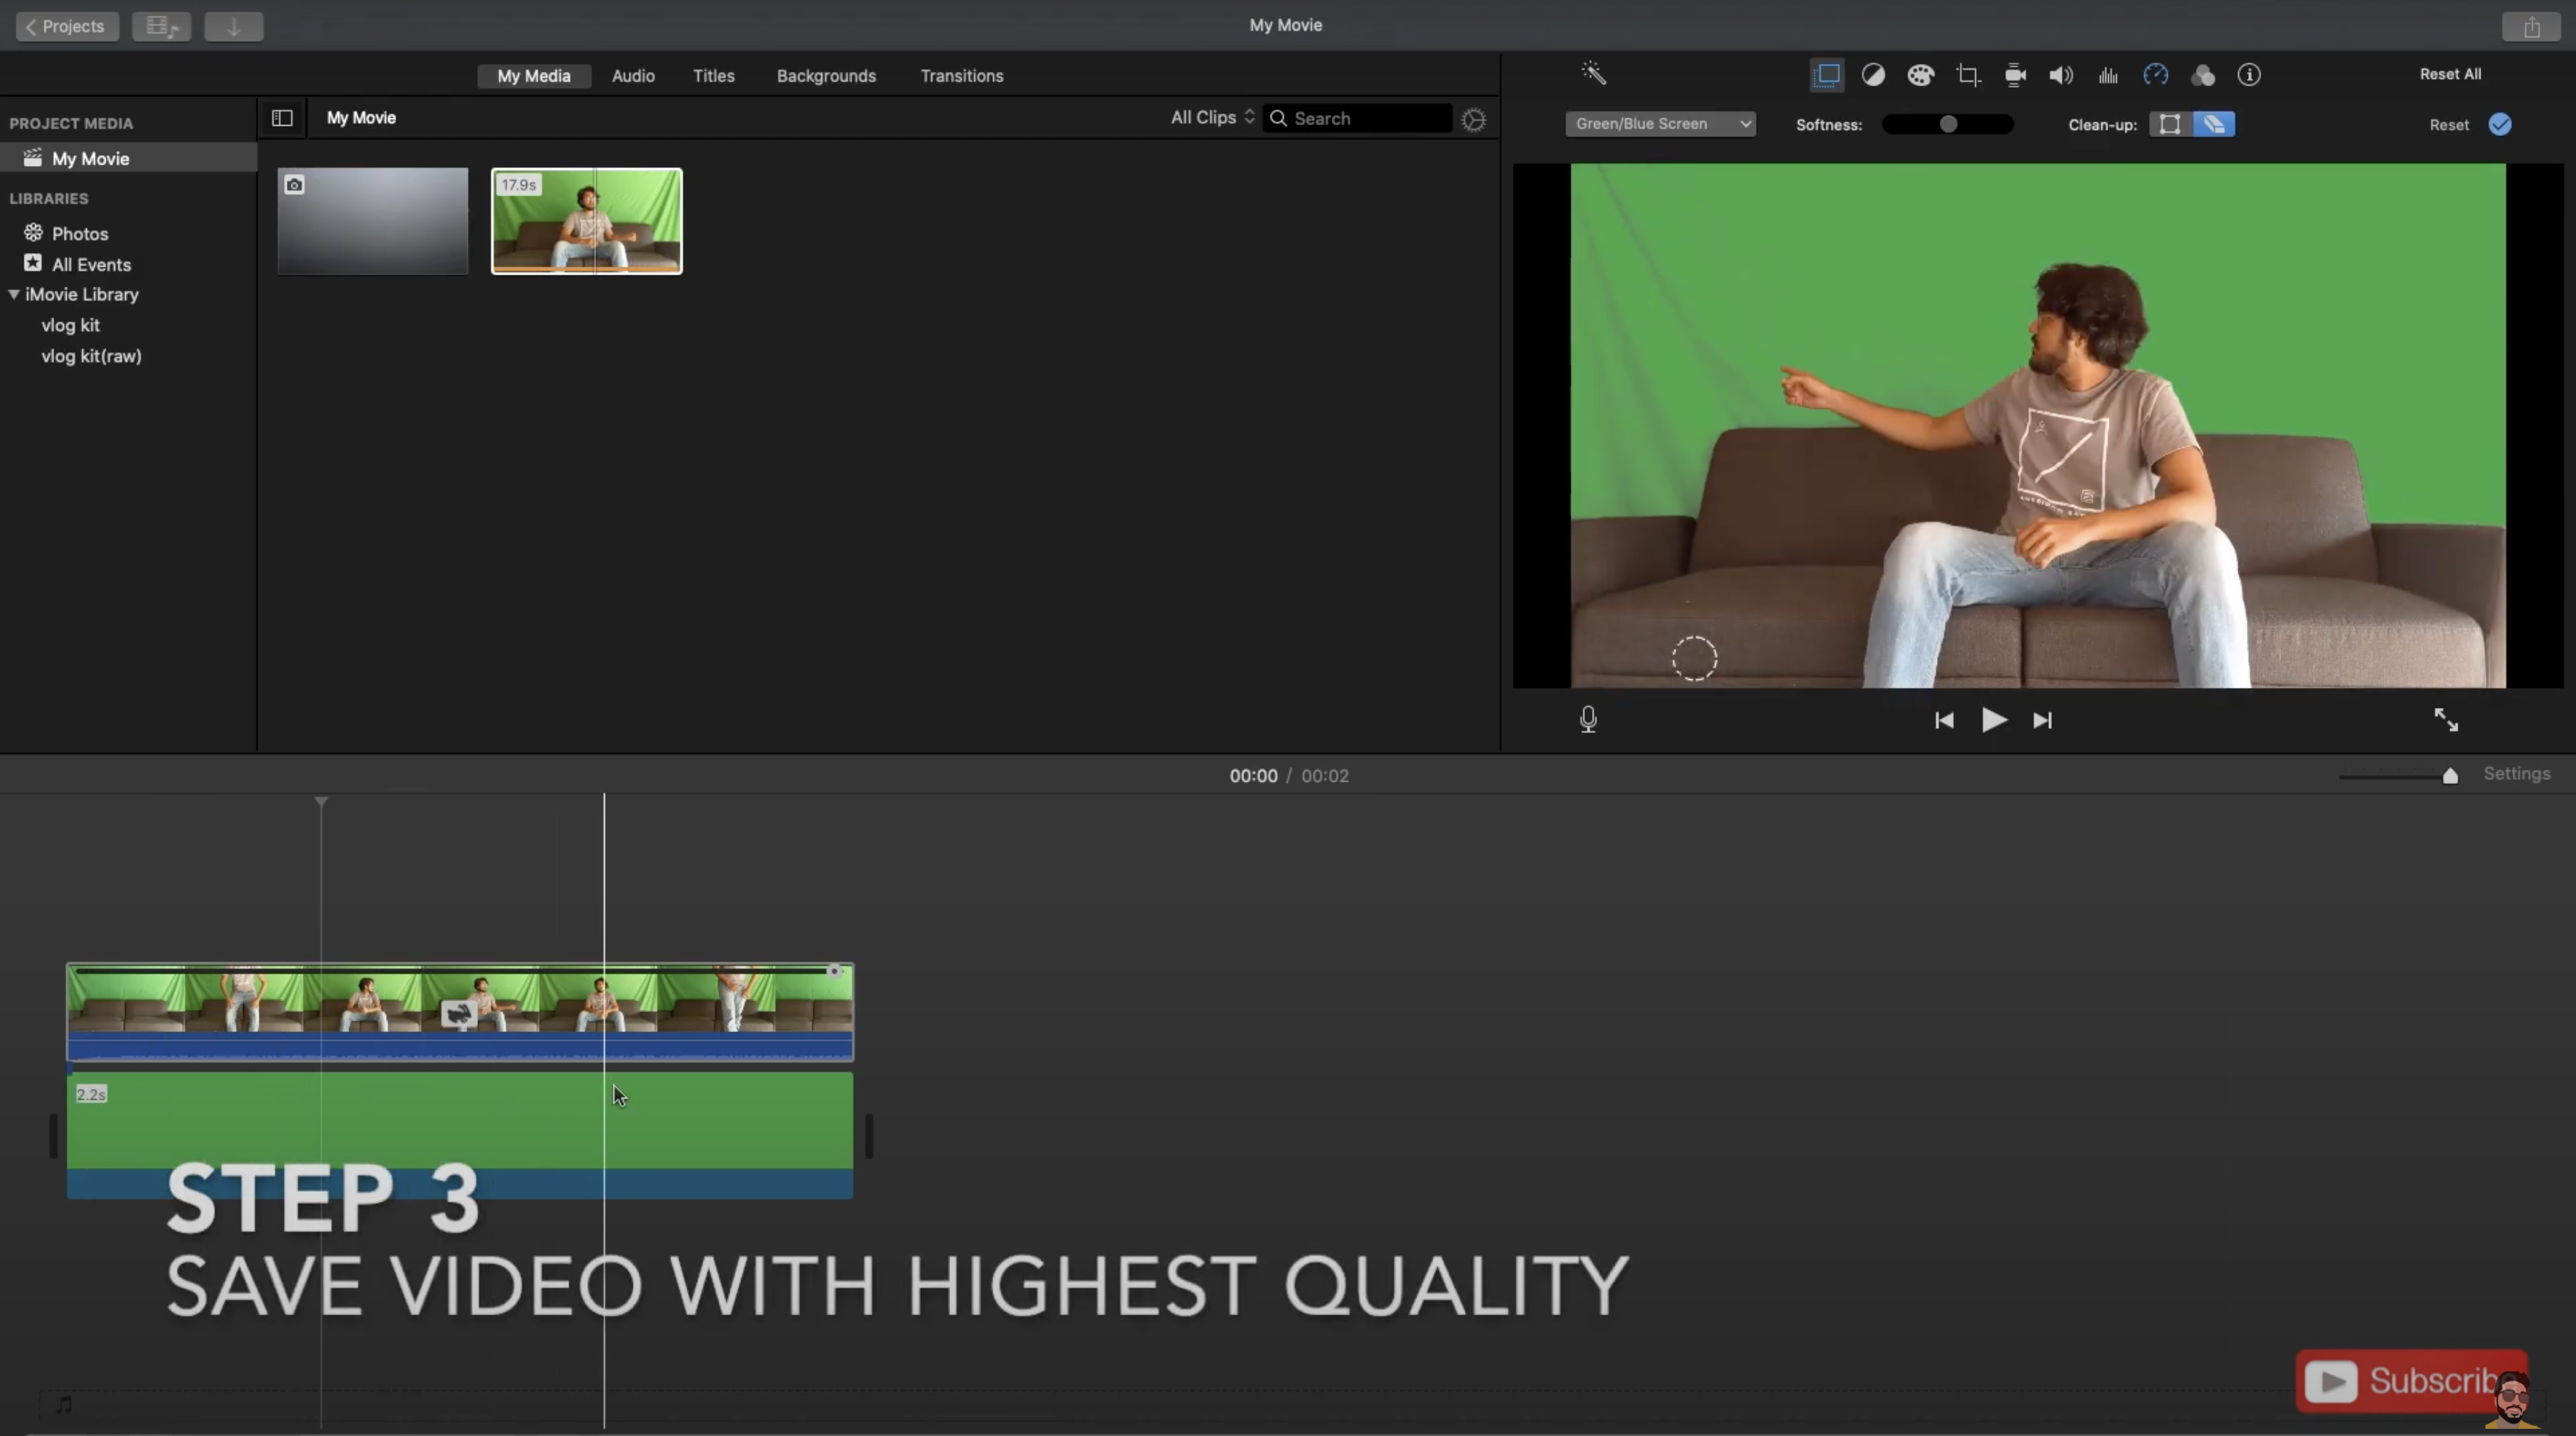Click Reset All button

click(x=2449, y=74)
